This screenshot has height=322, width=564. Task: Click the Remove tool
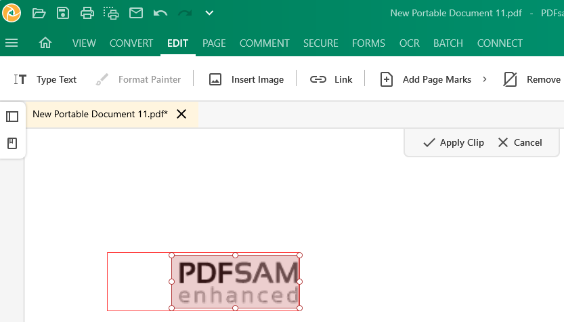(532, 79)
